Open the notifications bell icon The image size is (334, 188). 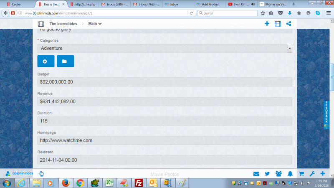tap(290, 174)
